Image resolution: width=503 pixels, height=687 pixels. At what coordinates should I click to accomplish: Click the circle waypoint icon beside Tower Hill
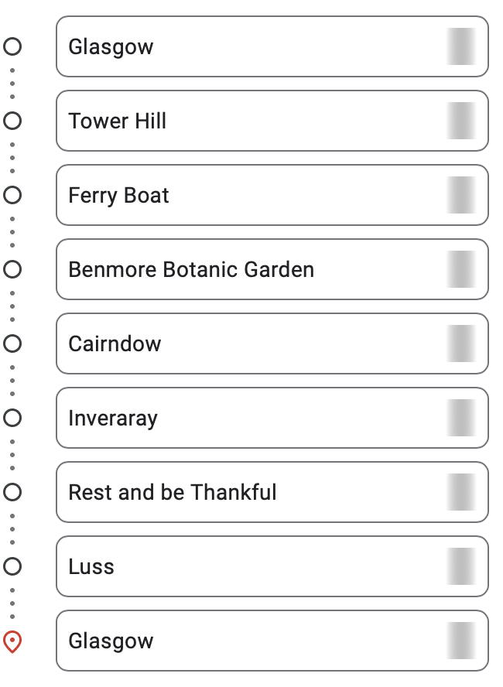click(x=12, y=121)
